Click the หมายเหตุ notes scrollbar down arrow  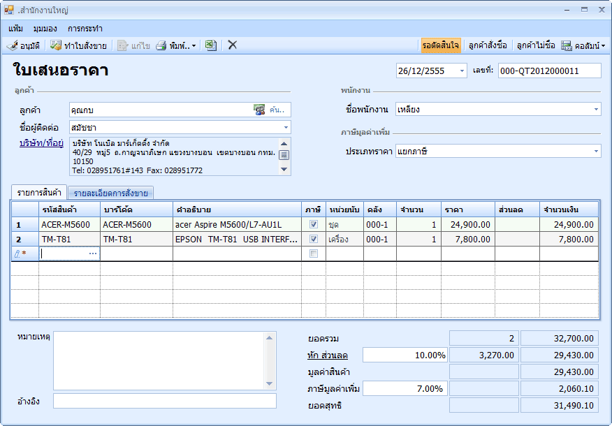pos(270,383)
